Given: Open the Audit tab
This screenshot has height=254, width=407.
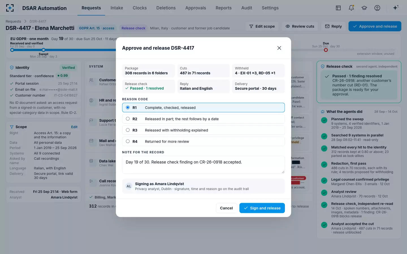Looking at the screenshot, I should [x=247, y=8].
